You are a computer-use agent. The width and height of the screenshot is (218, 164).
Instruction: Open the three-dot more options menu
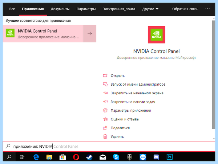207,9
